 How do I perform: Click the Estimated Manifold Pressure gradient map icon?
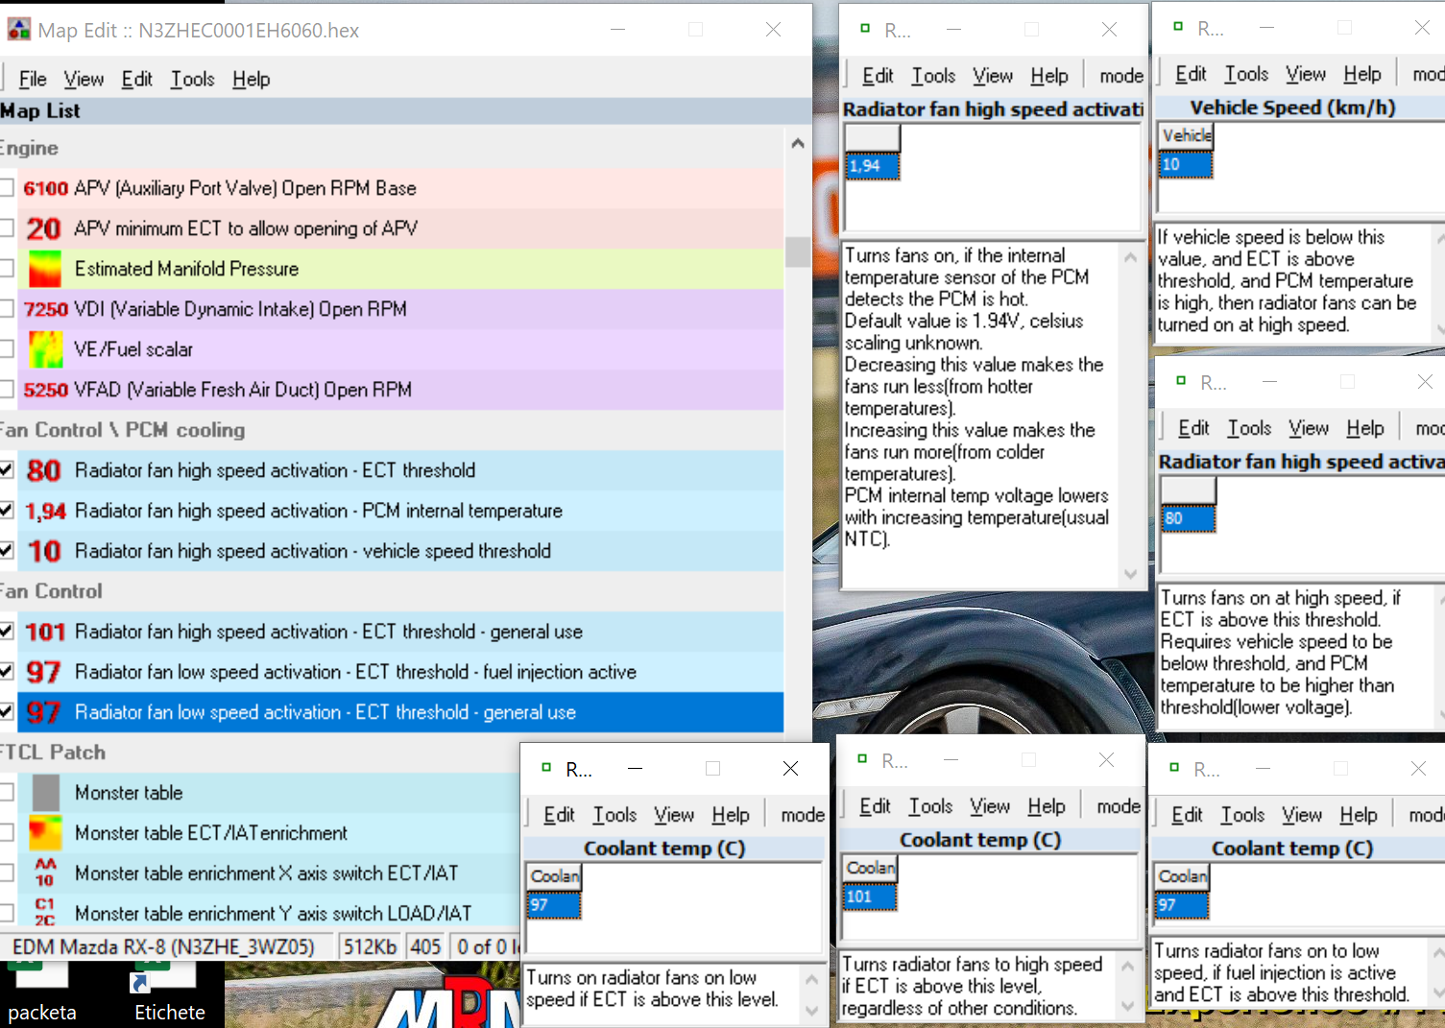(x=45, y=269)
